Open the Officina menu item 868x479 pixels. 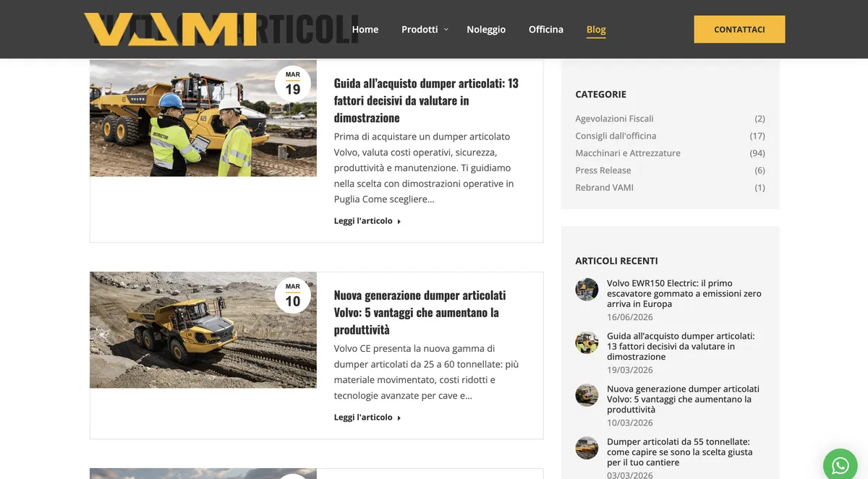546,29
